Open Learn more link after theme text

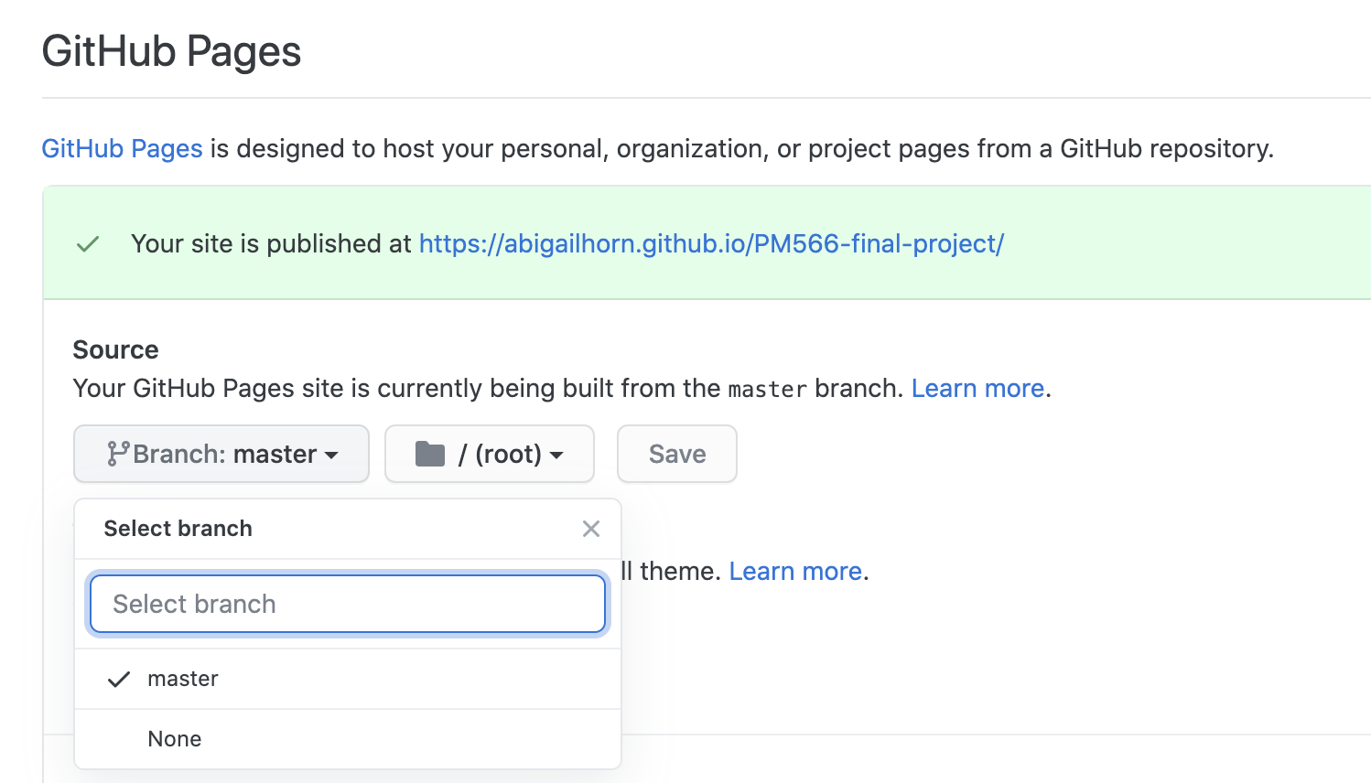(x=795, y=572)
